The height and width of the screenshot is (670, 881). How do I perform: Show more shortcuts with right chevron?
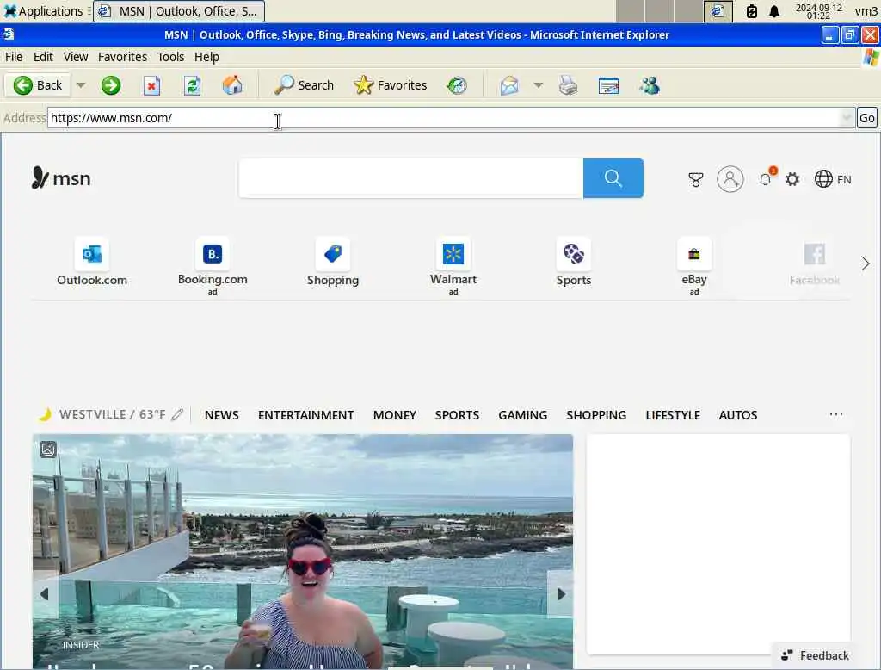[866, 264]
